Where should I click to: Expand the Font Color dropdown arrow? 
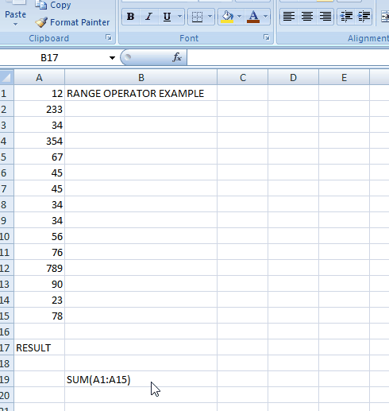[265, 17]
